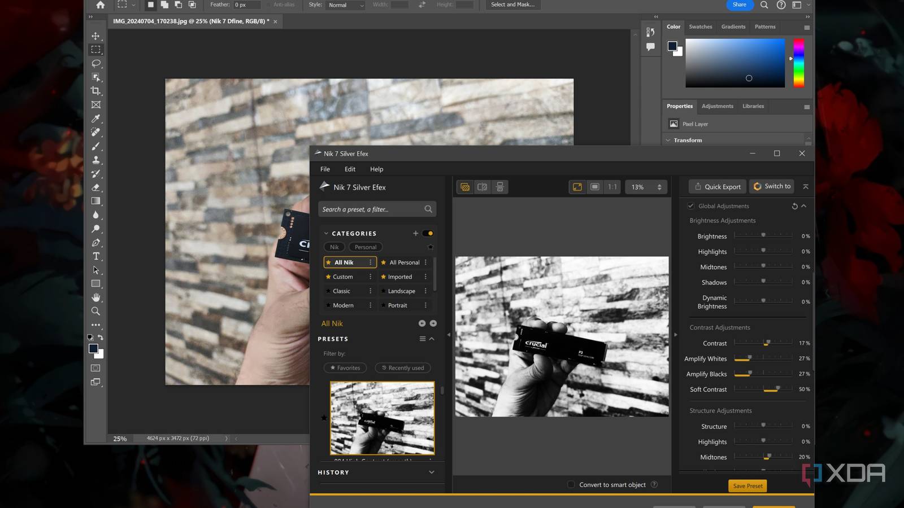This screenshot has width=904, height=508.
Task: Click the 1:1 zoom button
Action: 612,187
